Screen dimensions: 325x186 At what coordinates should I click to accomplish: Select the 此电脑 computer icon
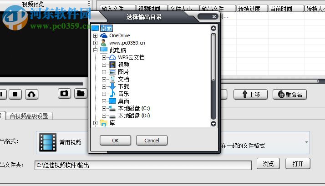pos(104,50)
